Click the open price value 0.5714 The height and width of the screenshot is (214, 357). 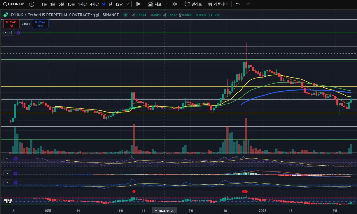coord(141,15)
